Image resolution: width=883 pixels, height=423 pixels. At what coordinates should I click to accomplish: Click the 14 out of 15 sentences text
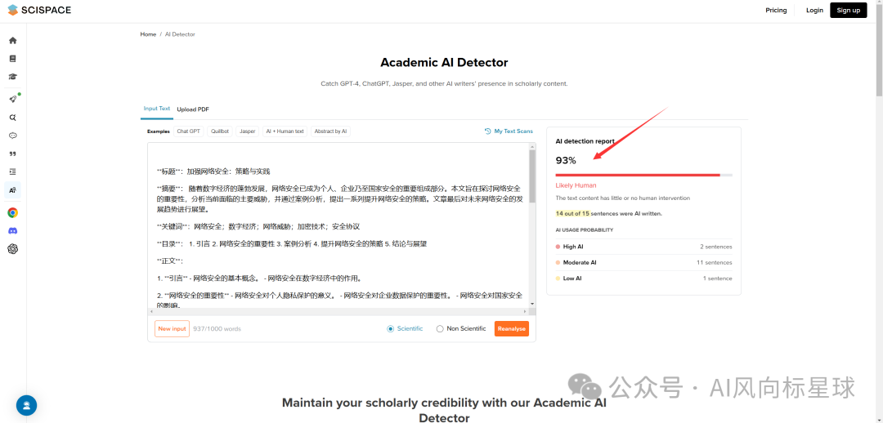point(609,214)
